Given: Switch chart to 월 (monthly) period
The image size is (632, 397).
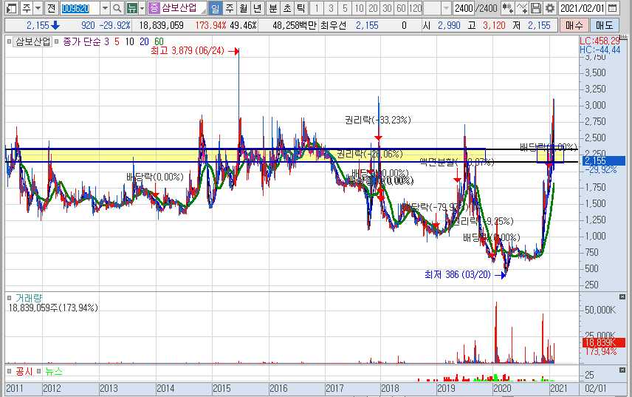Looking at the screenshot, I should [243, 8].
